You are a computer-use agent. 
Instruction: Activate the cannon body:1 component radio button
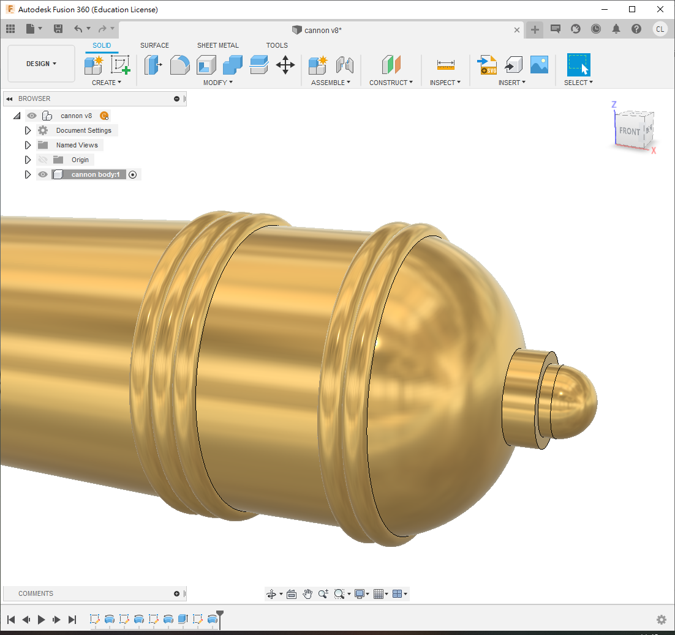[132, 174]
